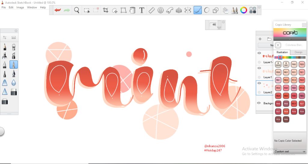
Task: Pick the Hard Eraser brush
Action: click(14, 92)
